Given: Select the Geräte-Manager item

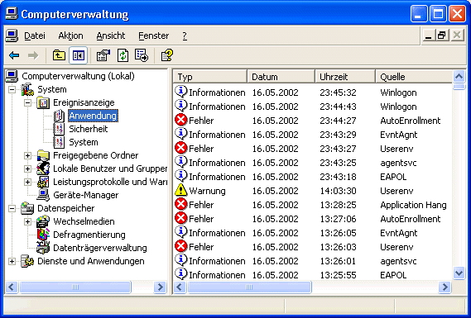Looking at the screenshot, I should pyautogui.click(x=85, y=195).
